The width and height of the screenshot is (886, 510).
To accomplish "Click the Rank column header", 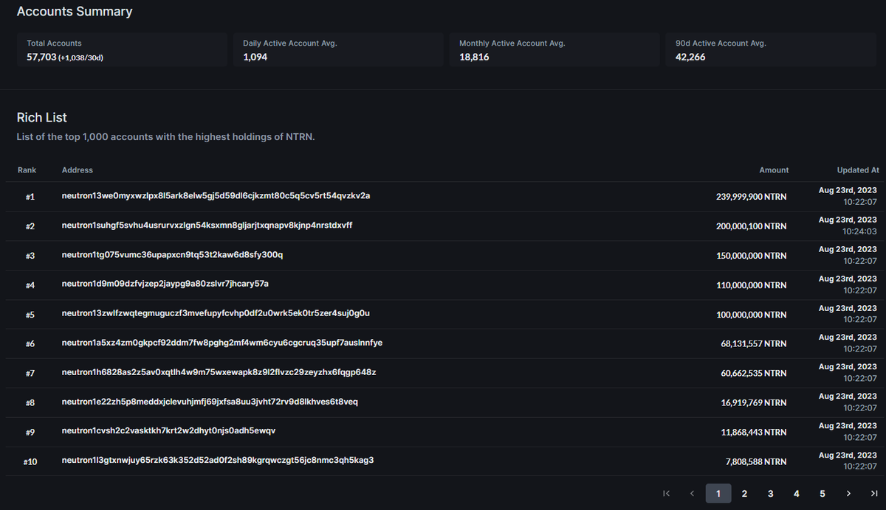I will pyautogui.click(x=27, y=170).
